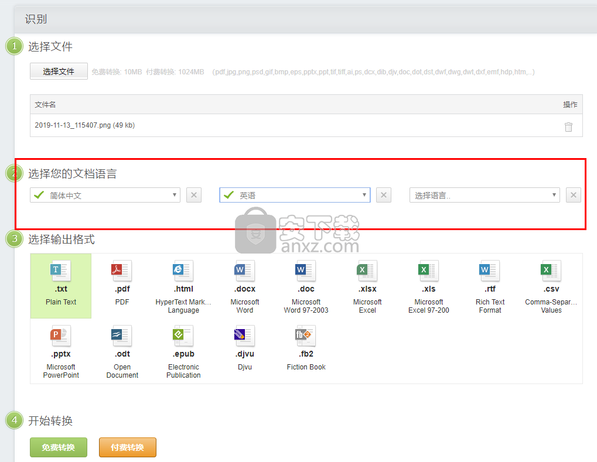
Task: Click the 识别 page title
Action: click(x=36, y=19)
